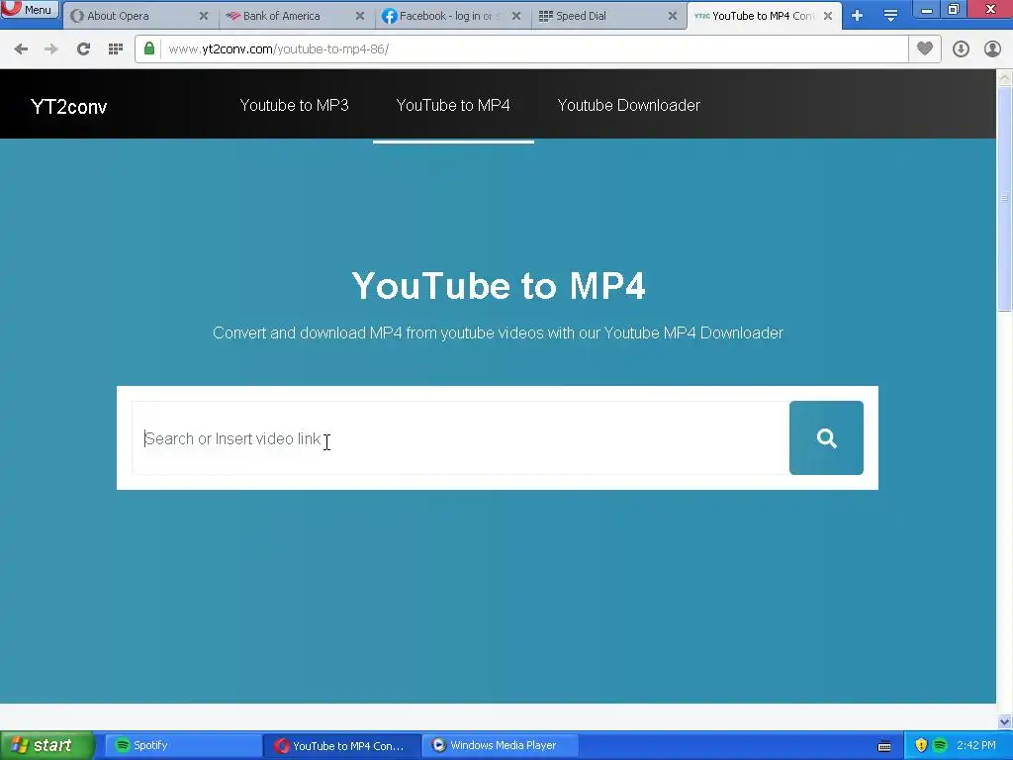Click the page vertical scrollbar thumb
This screenshot has width=1013, height=760.
click(1004, 198)
